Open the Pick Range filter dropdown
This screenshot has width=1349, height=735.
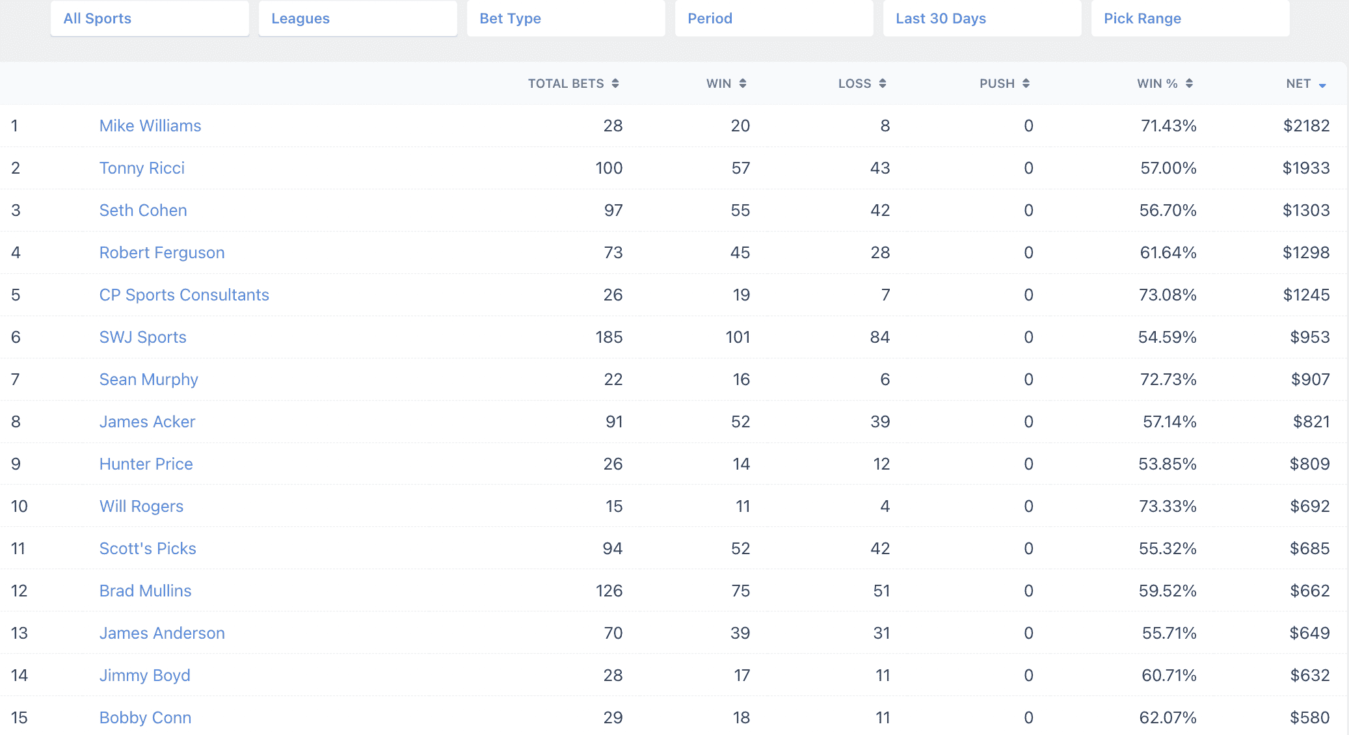[x=1190, y=18]
